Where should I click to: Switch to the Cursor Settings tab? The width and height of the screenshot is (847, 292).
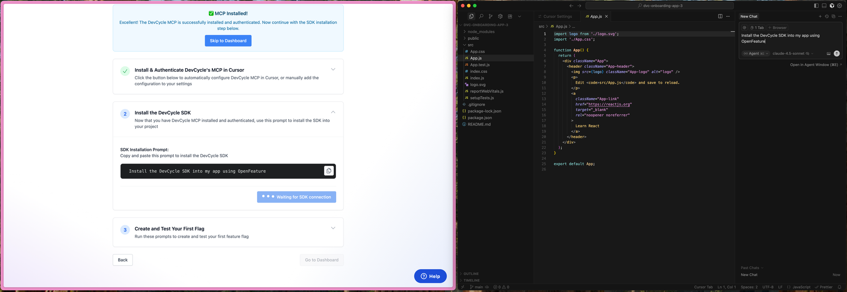tap(557, 17)
